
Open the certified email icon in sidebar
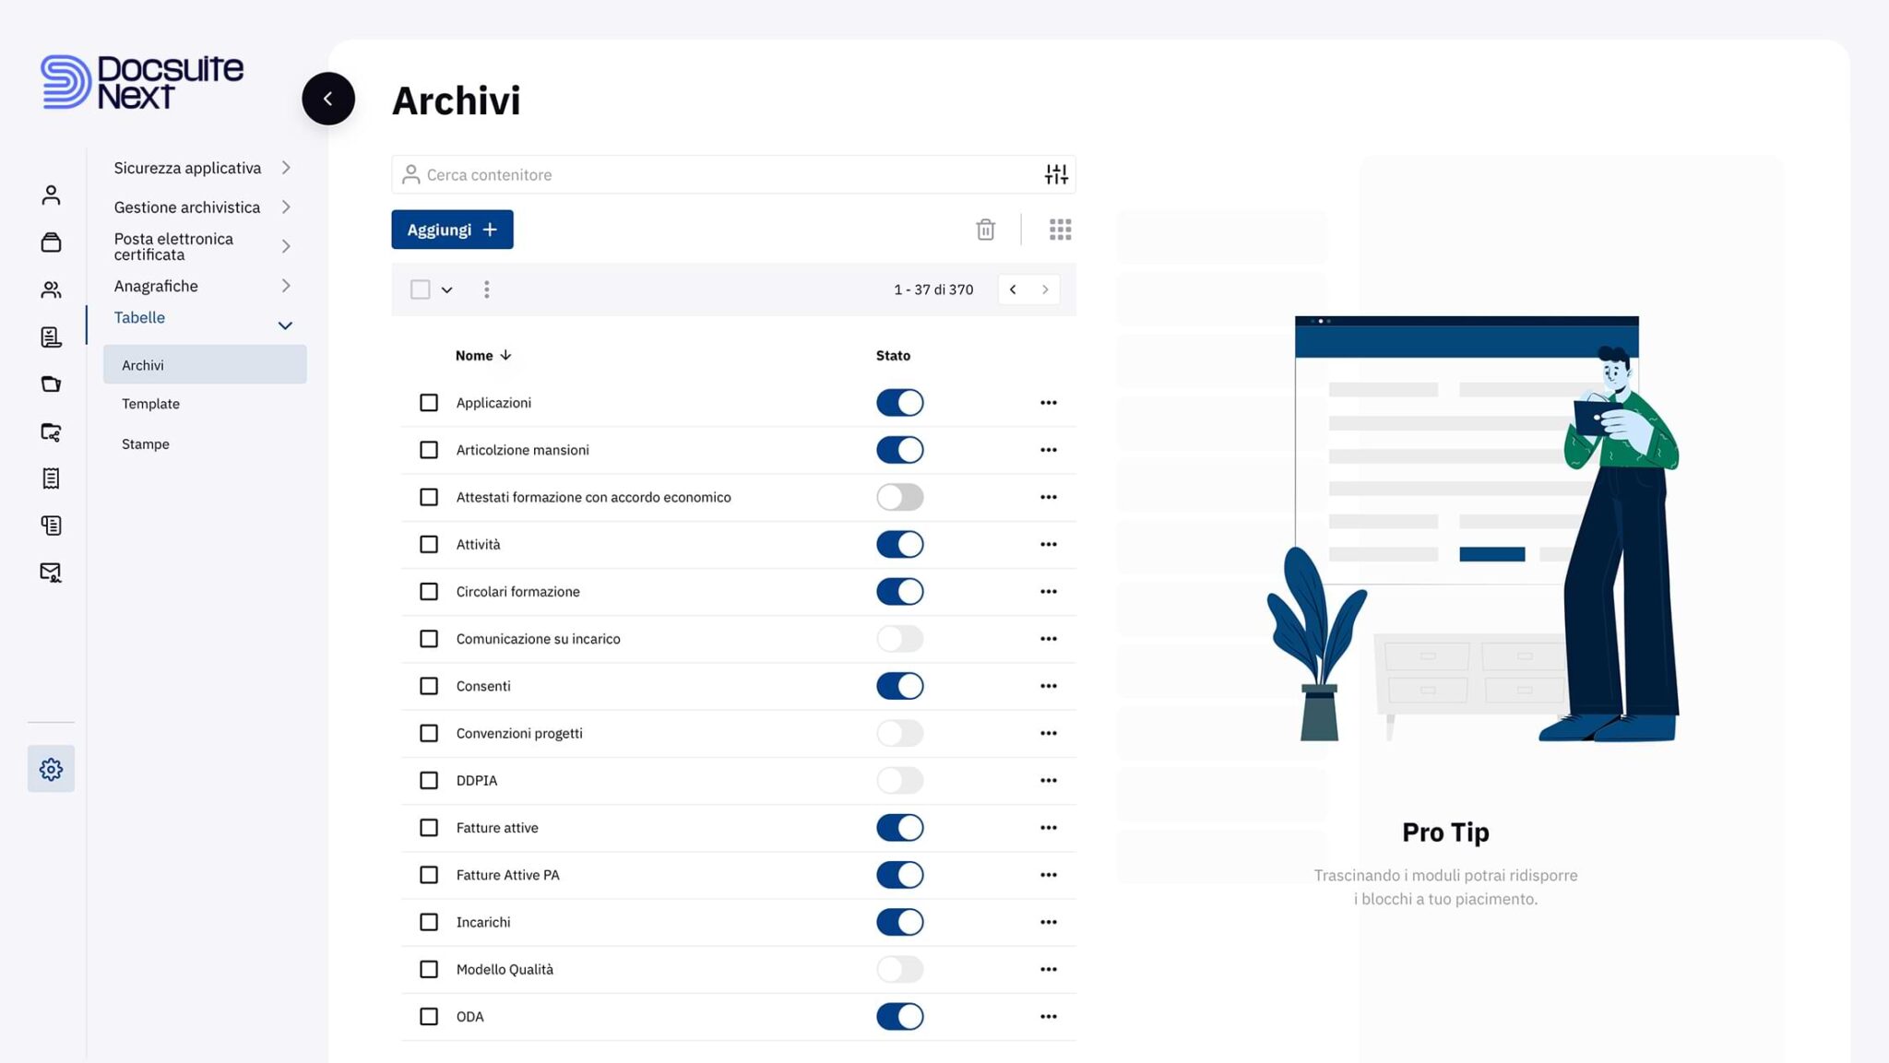pos(51,572)
